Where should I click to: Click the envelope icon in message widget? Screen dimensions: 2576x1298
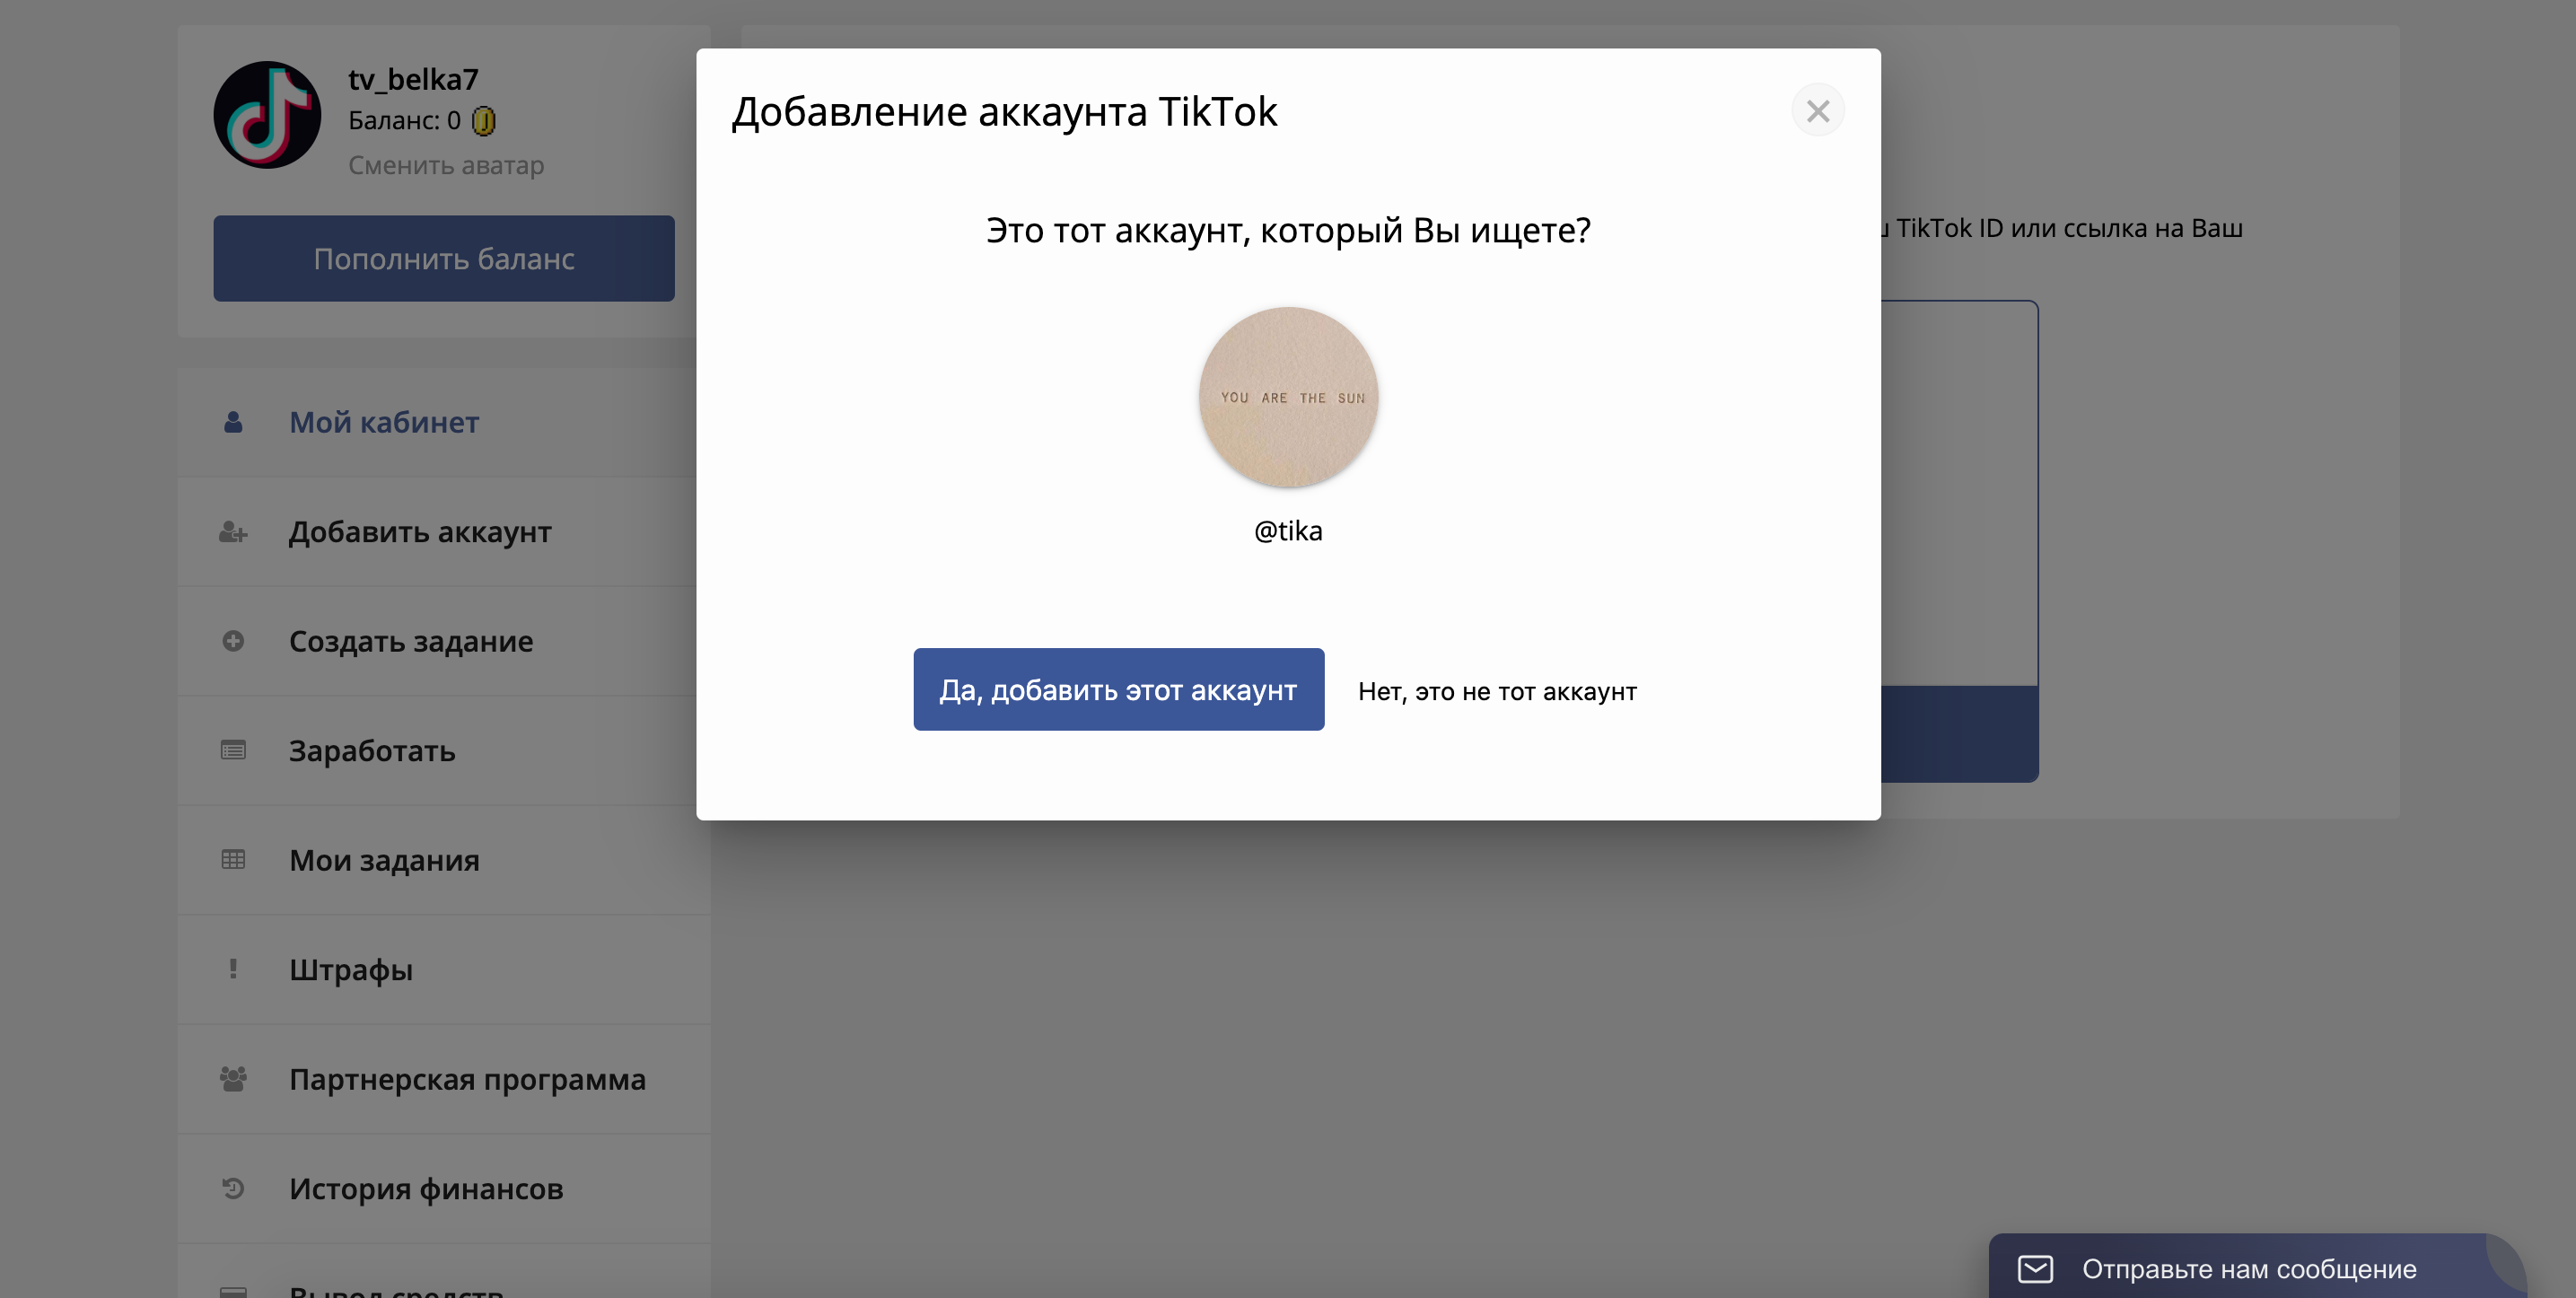pos(2035,1269)
